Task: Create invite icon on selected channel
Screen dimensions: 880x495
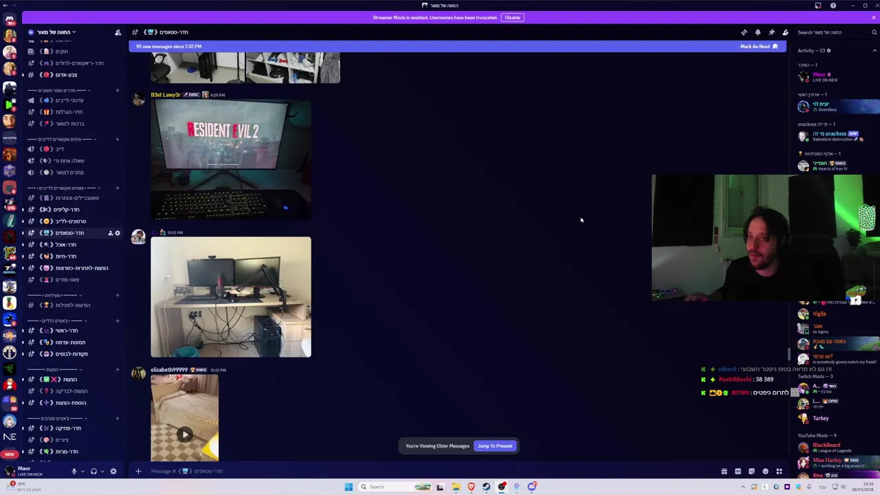Action: tap(110, 233)
